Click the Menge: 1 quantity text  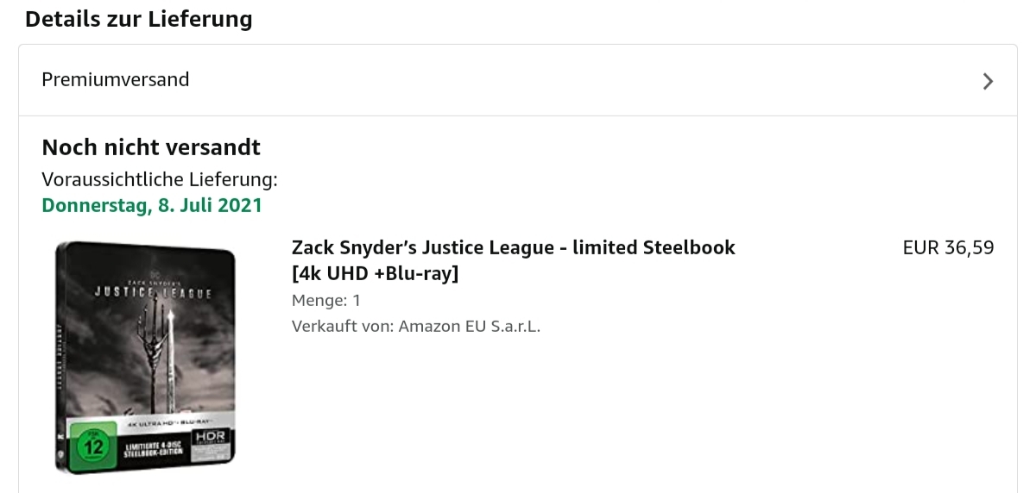tap(326, 301)
